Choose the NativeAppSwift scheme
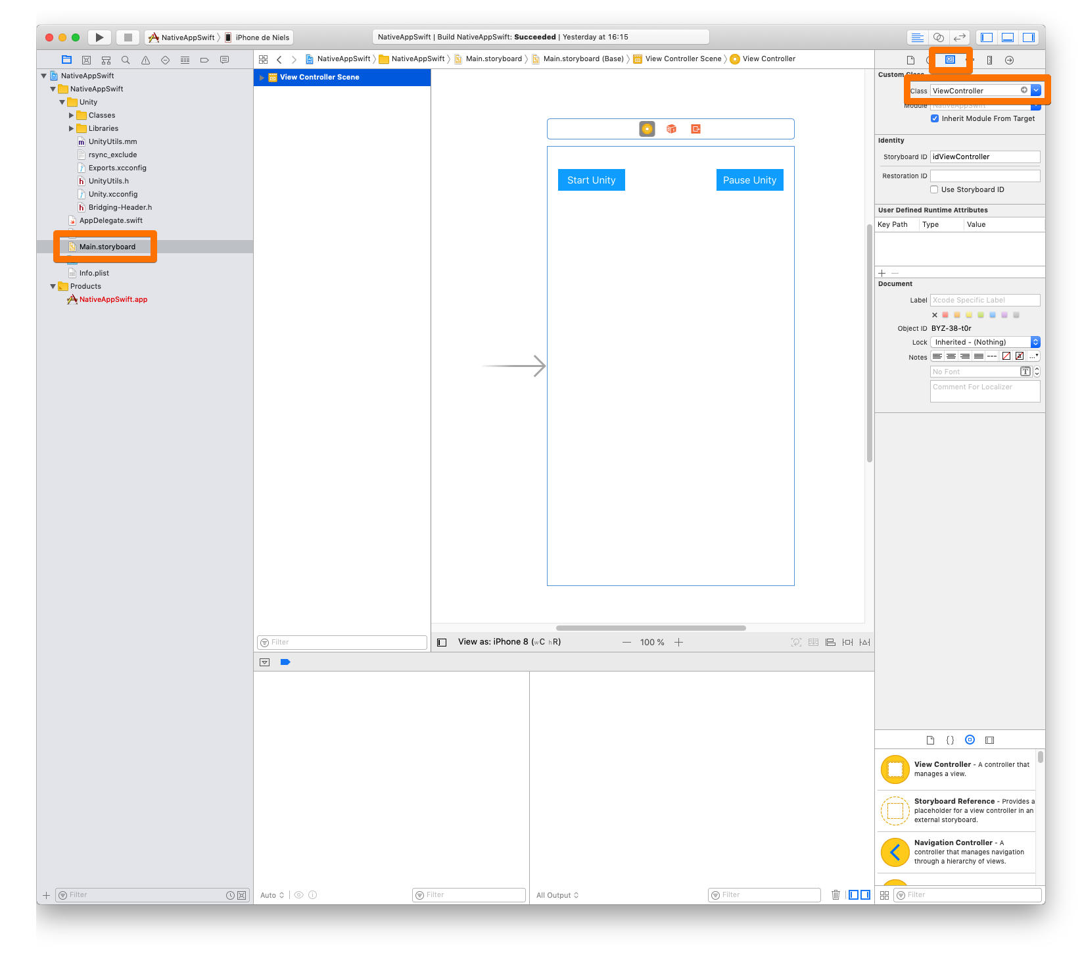 [x=182, y=37]
